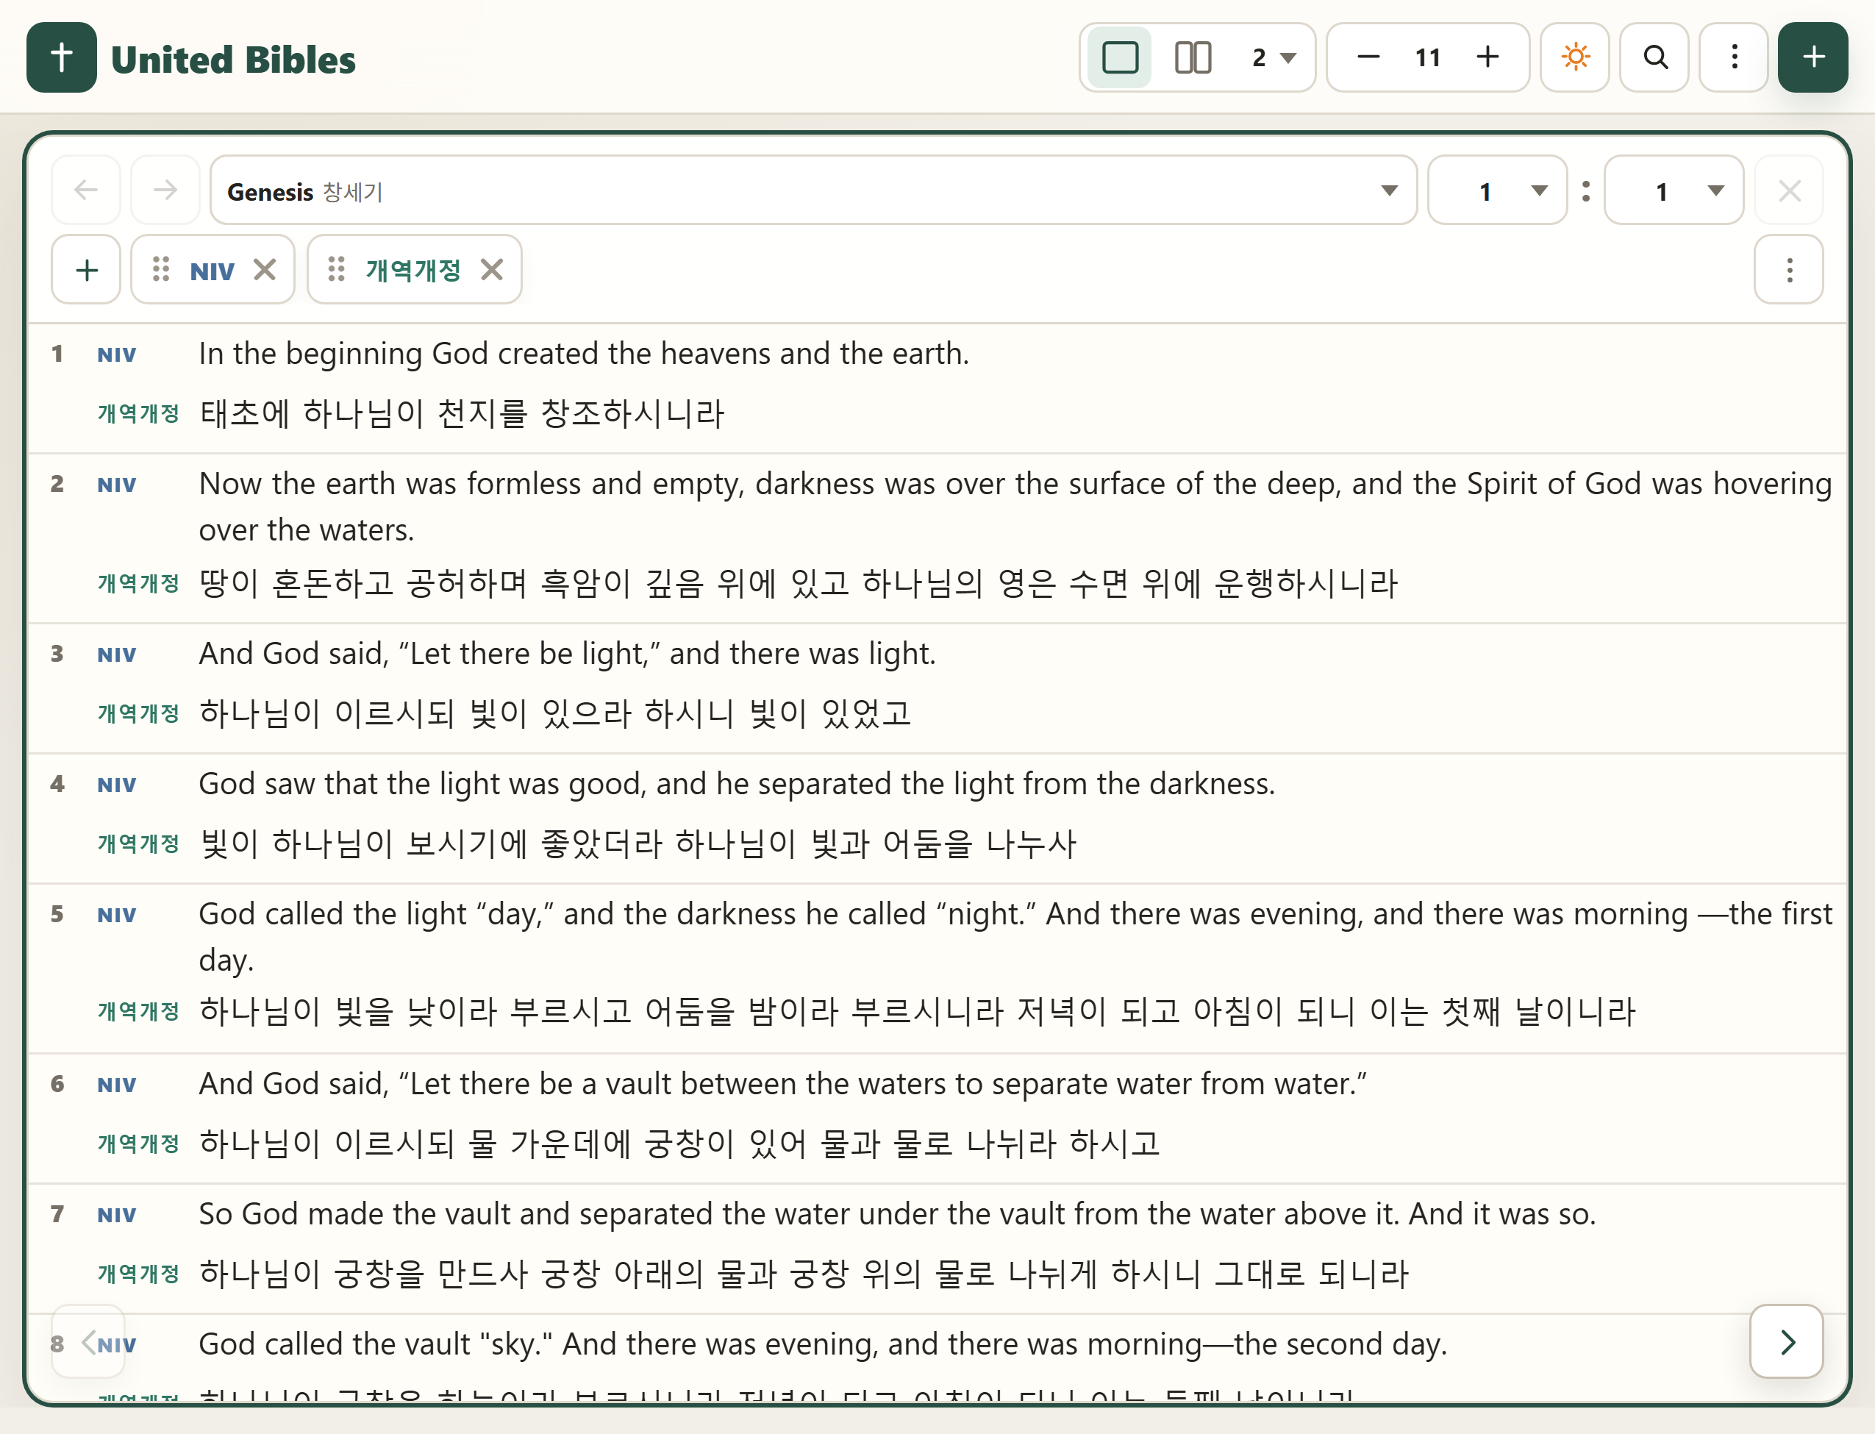Go forward with the right arrow history button
Image resolution: width=1875 pixels, height=1434 pixels.
165,190
